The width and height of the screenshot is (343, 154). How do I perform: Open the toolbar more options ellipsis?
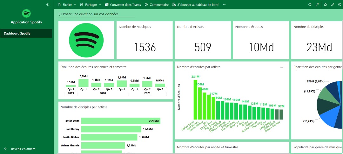click(x=224, y=5)
